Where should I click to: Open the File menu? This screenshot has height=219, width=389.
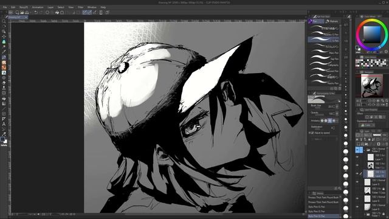[x=5, y=7]
